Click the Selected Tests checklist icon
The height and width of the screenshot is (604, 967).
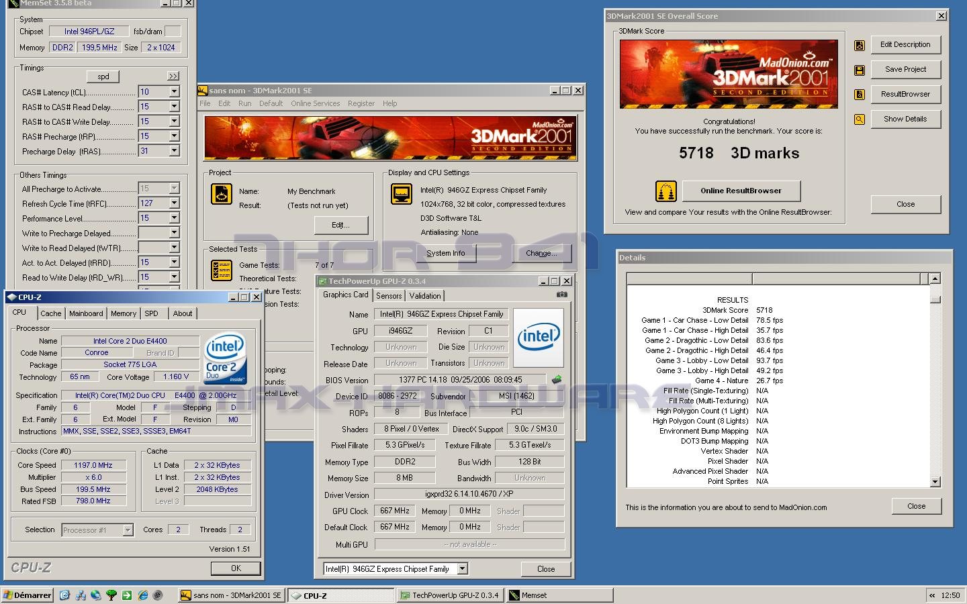(222, 270)
